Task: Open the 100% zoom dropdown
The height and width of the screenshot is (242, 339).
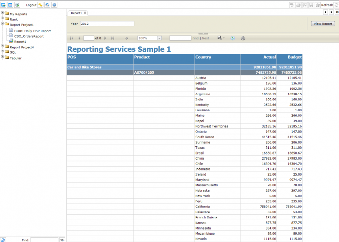Action: click(x=159, y=38)
